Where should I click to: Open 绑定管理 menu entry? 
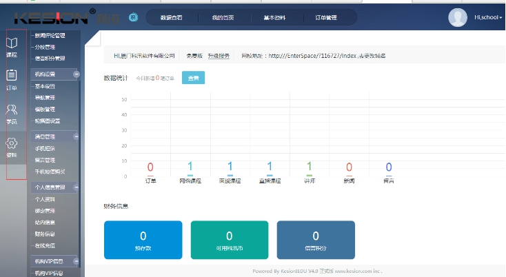pyautogui.click(x=45, y=211)
